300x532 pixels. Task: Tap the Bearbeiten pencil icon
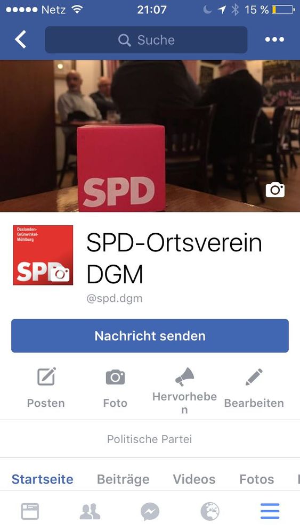click(x=254, y=377)
